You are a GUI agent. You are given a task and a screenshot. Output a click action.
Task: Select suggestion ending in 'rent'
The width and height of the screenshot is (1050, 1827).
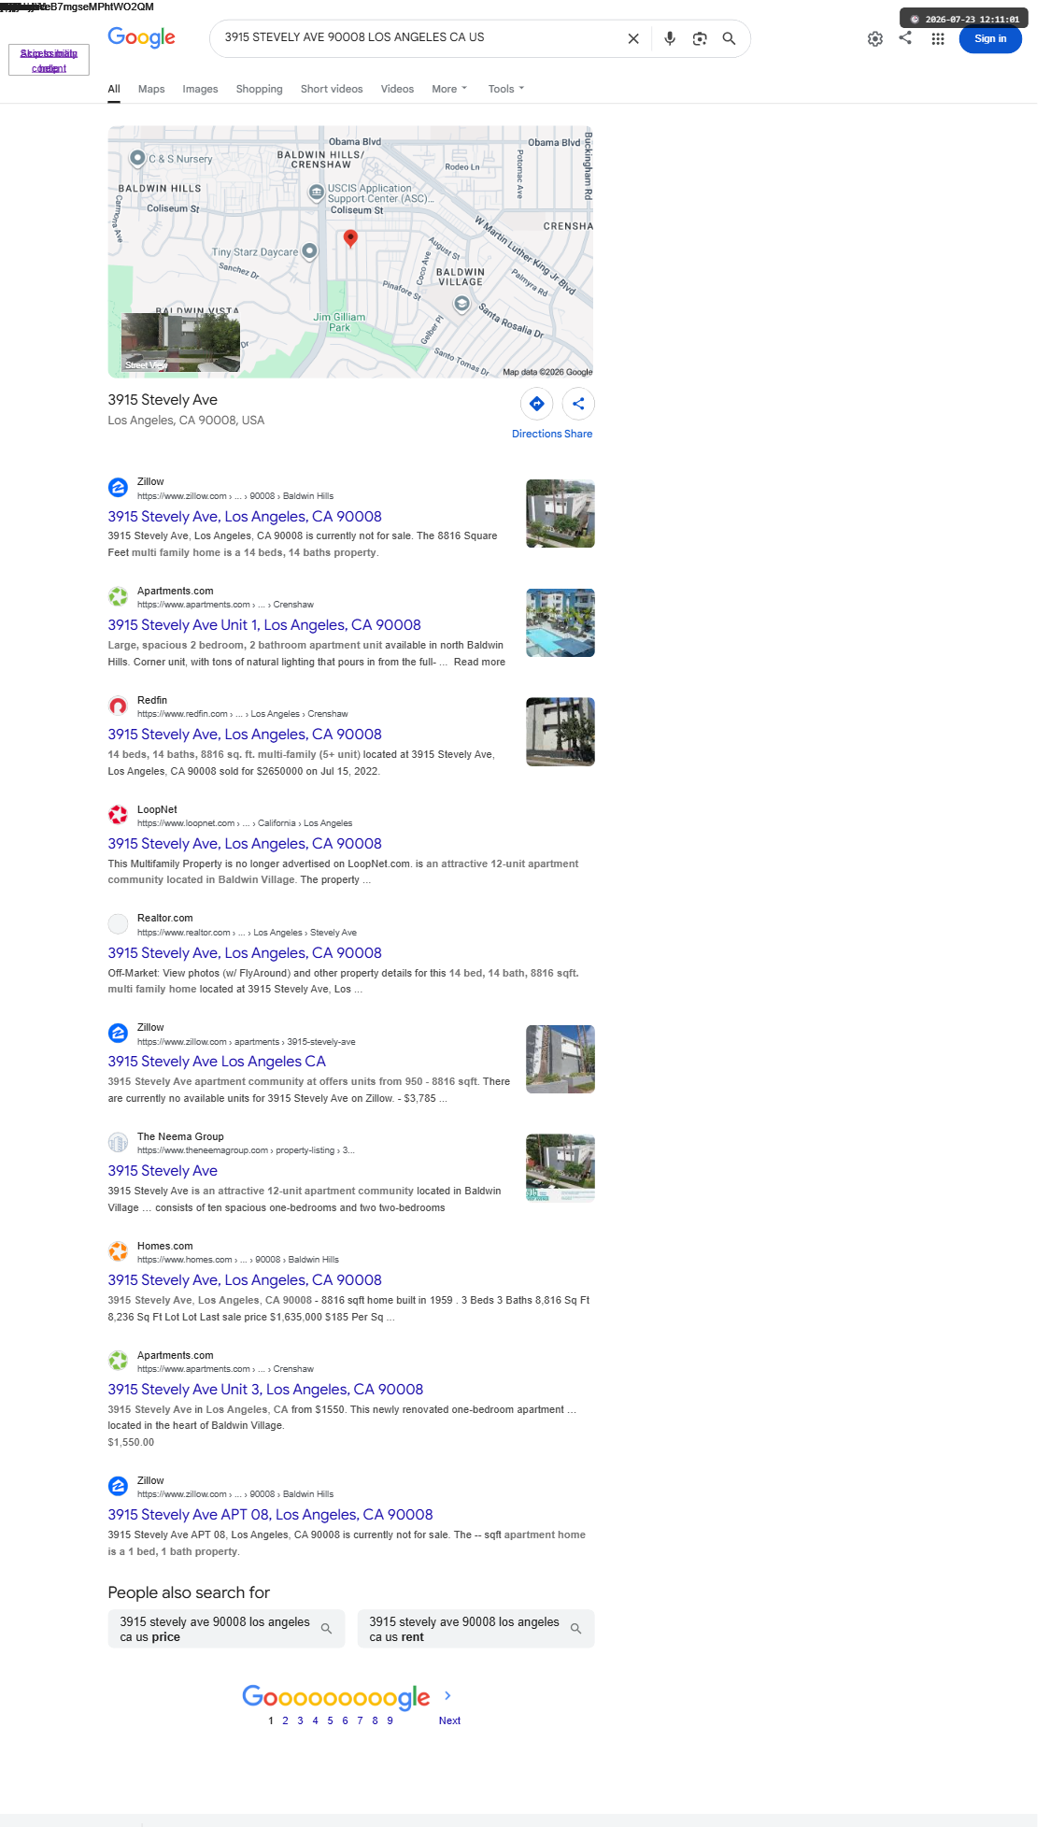click(475, 1629)
